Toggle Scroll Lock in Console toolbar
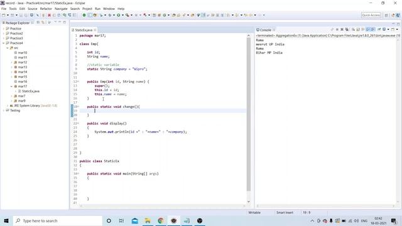402x226 pixels. pos(358,30)
